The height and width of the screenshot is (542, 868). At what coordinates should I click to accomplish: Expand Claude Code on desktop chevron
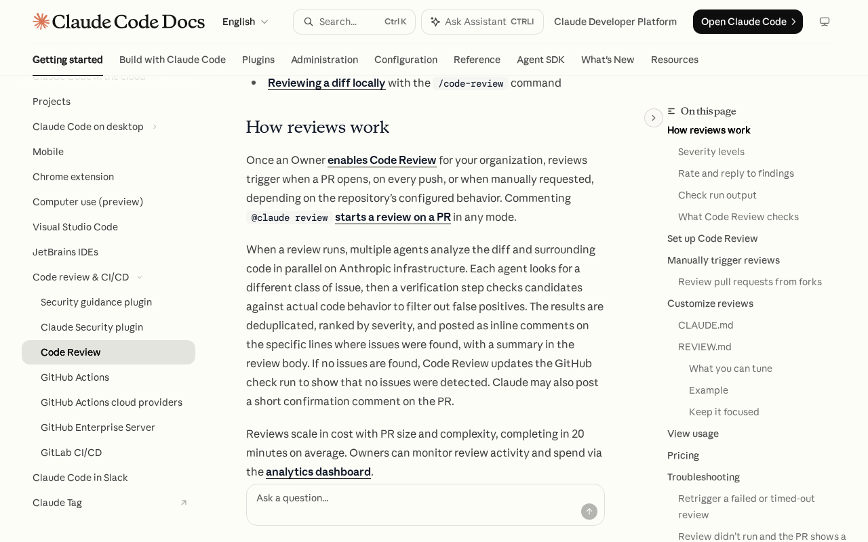click(x=155, y=127)
